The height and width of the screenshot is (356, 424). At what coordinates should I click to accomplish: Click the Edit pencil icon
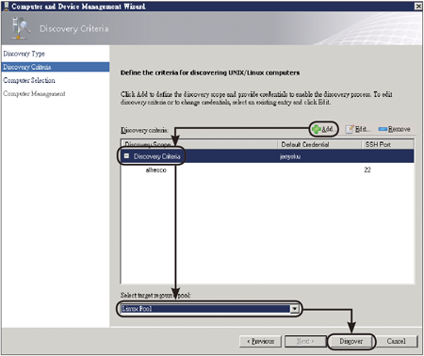(x=350, y=129)
